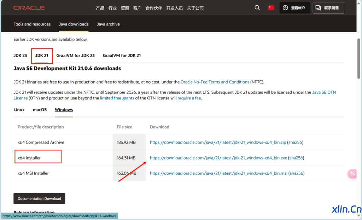Open the 产品 menu
This screenshot has width=362, height=220.
(x=100, y=8)
